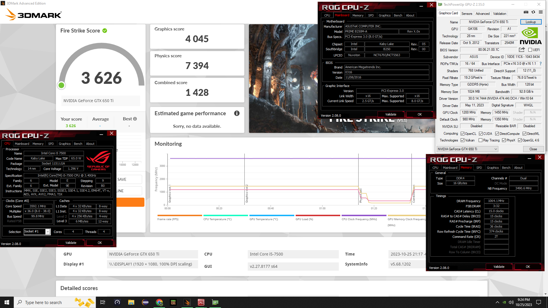Image resolution: width=548 pixels, height=308 pixels.
Task: Toggle UEFI checkbox in GPU-Z
Action: [x=530, y=50]
